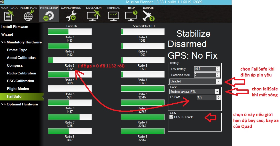Open the Flight Plan globe icon

click(x=29, y=15)
